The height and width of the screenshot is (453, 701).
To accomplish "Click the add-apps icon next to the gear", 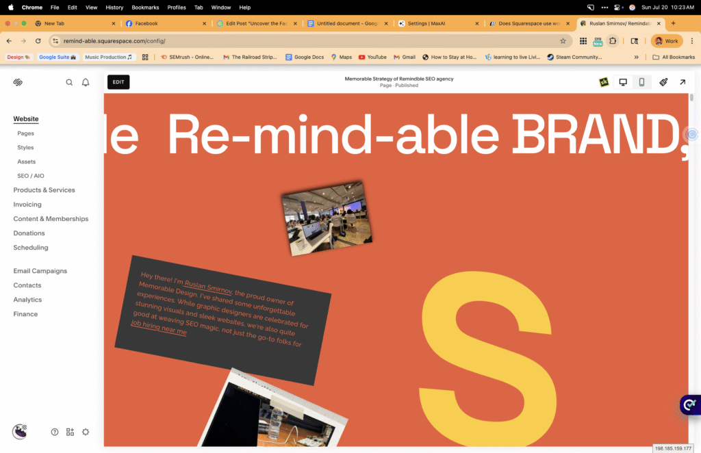I will tap(69, 432).
